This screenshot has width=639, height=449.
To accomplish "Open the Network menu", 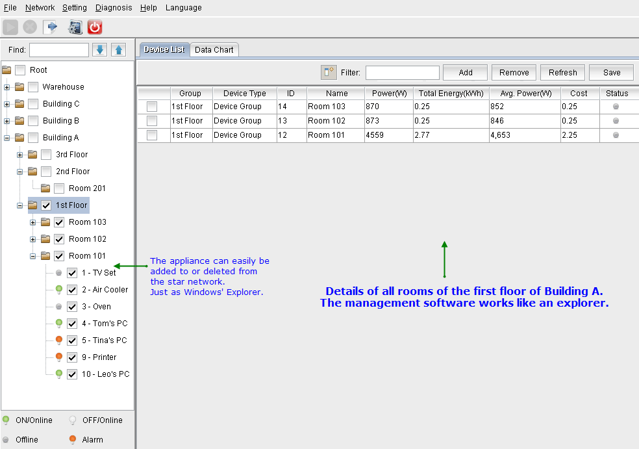I will [40, 8].
